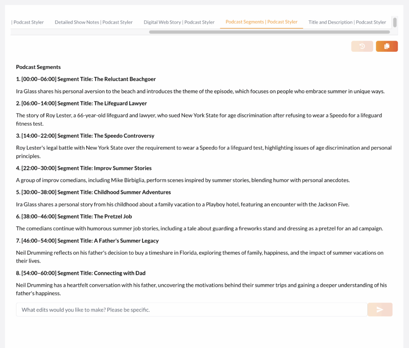Click 'Improv Summer Stories' segment title
This screenshot has width=409, height=348.
pyautogui.click(x=123, y=168)
